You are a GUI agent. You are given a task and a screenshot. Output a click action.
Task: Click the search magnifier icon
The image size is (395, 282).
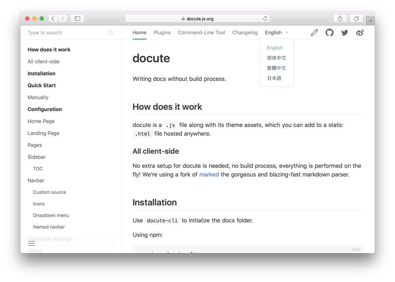(111, 33)
